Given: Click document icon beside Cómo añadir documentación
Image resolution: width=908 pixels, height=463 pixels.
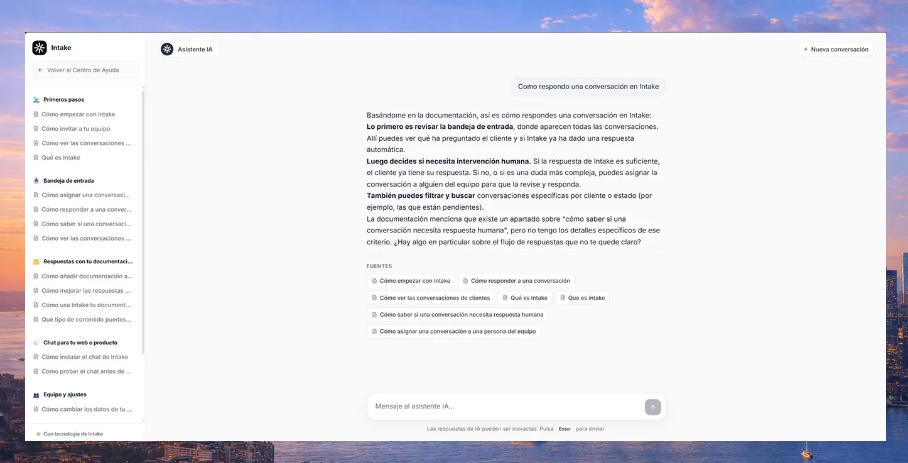Looking at the screenshot, I should coord(36,276).
